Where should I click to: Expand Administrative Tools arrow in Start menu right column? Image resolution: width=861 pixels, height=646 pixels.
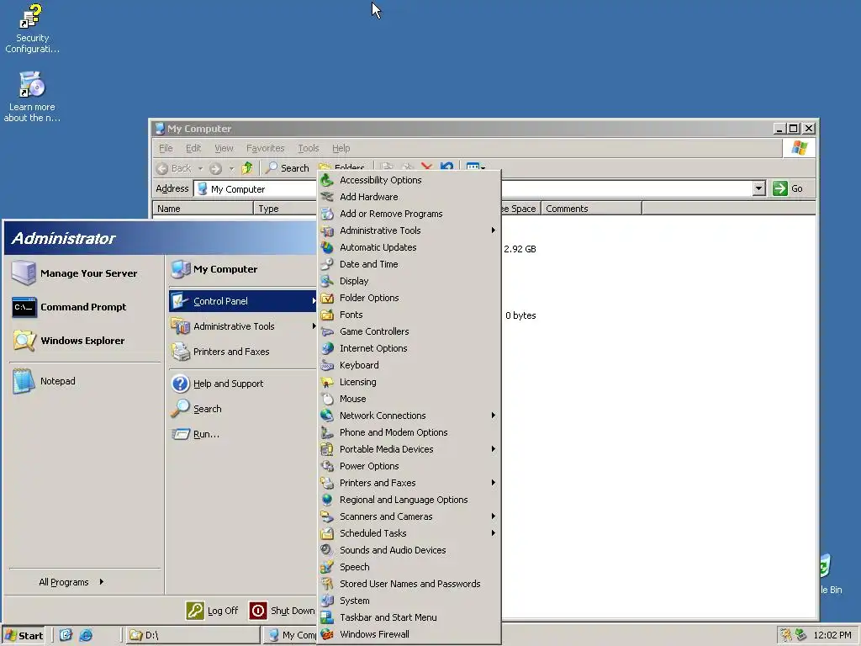[314, 326]
